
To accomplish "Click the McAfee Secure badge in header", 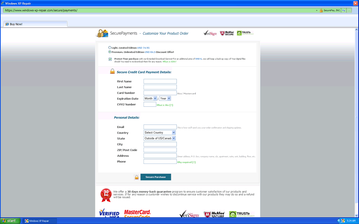I will click(227, 33).
